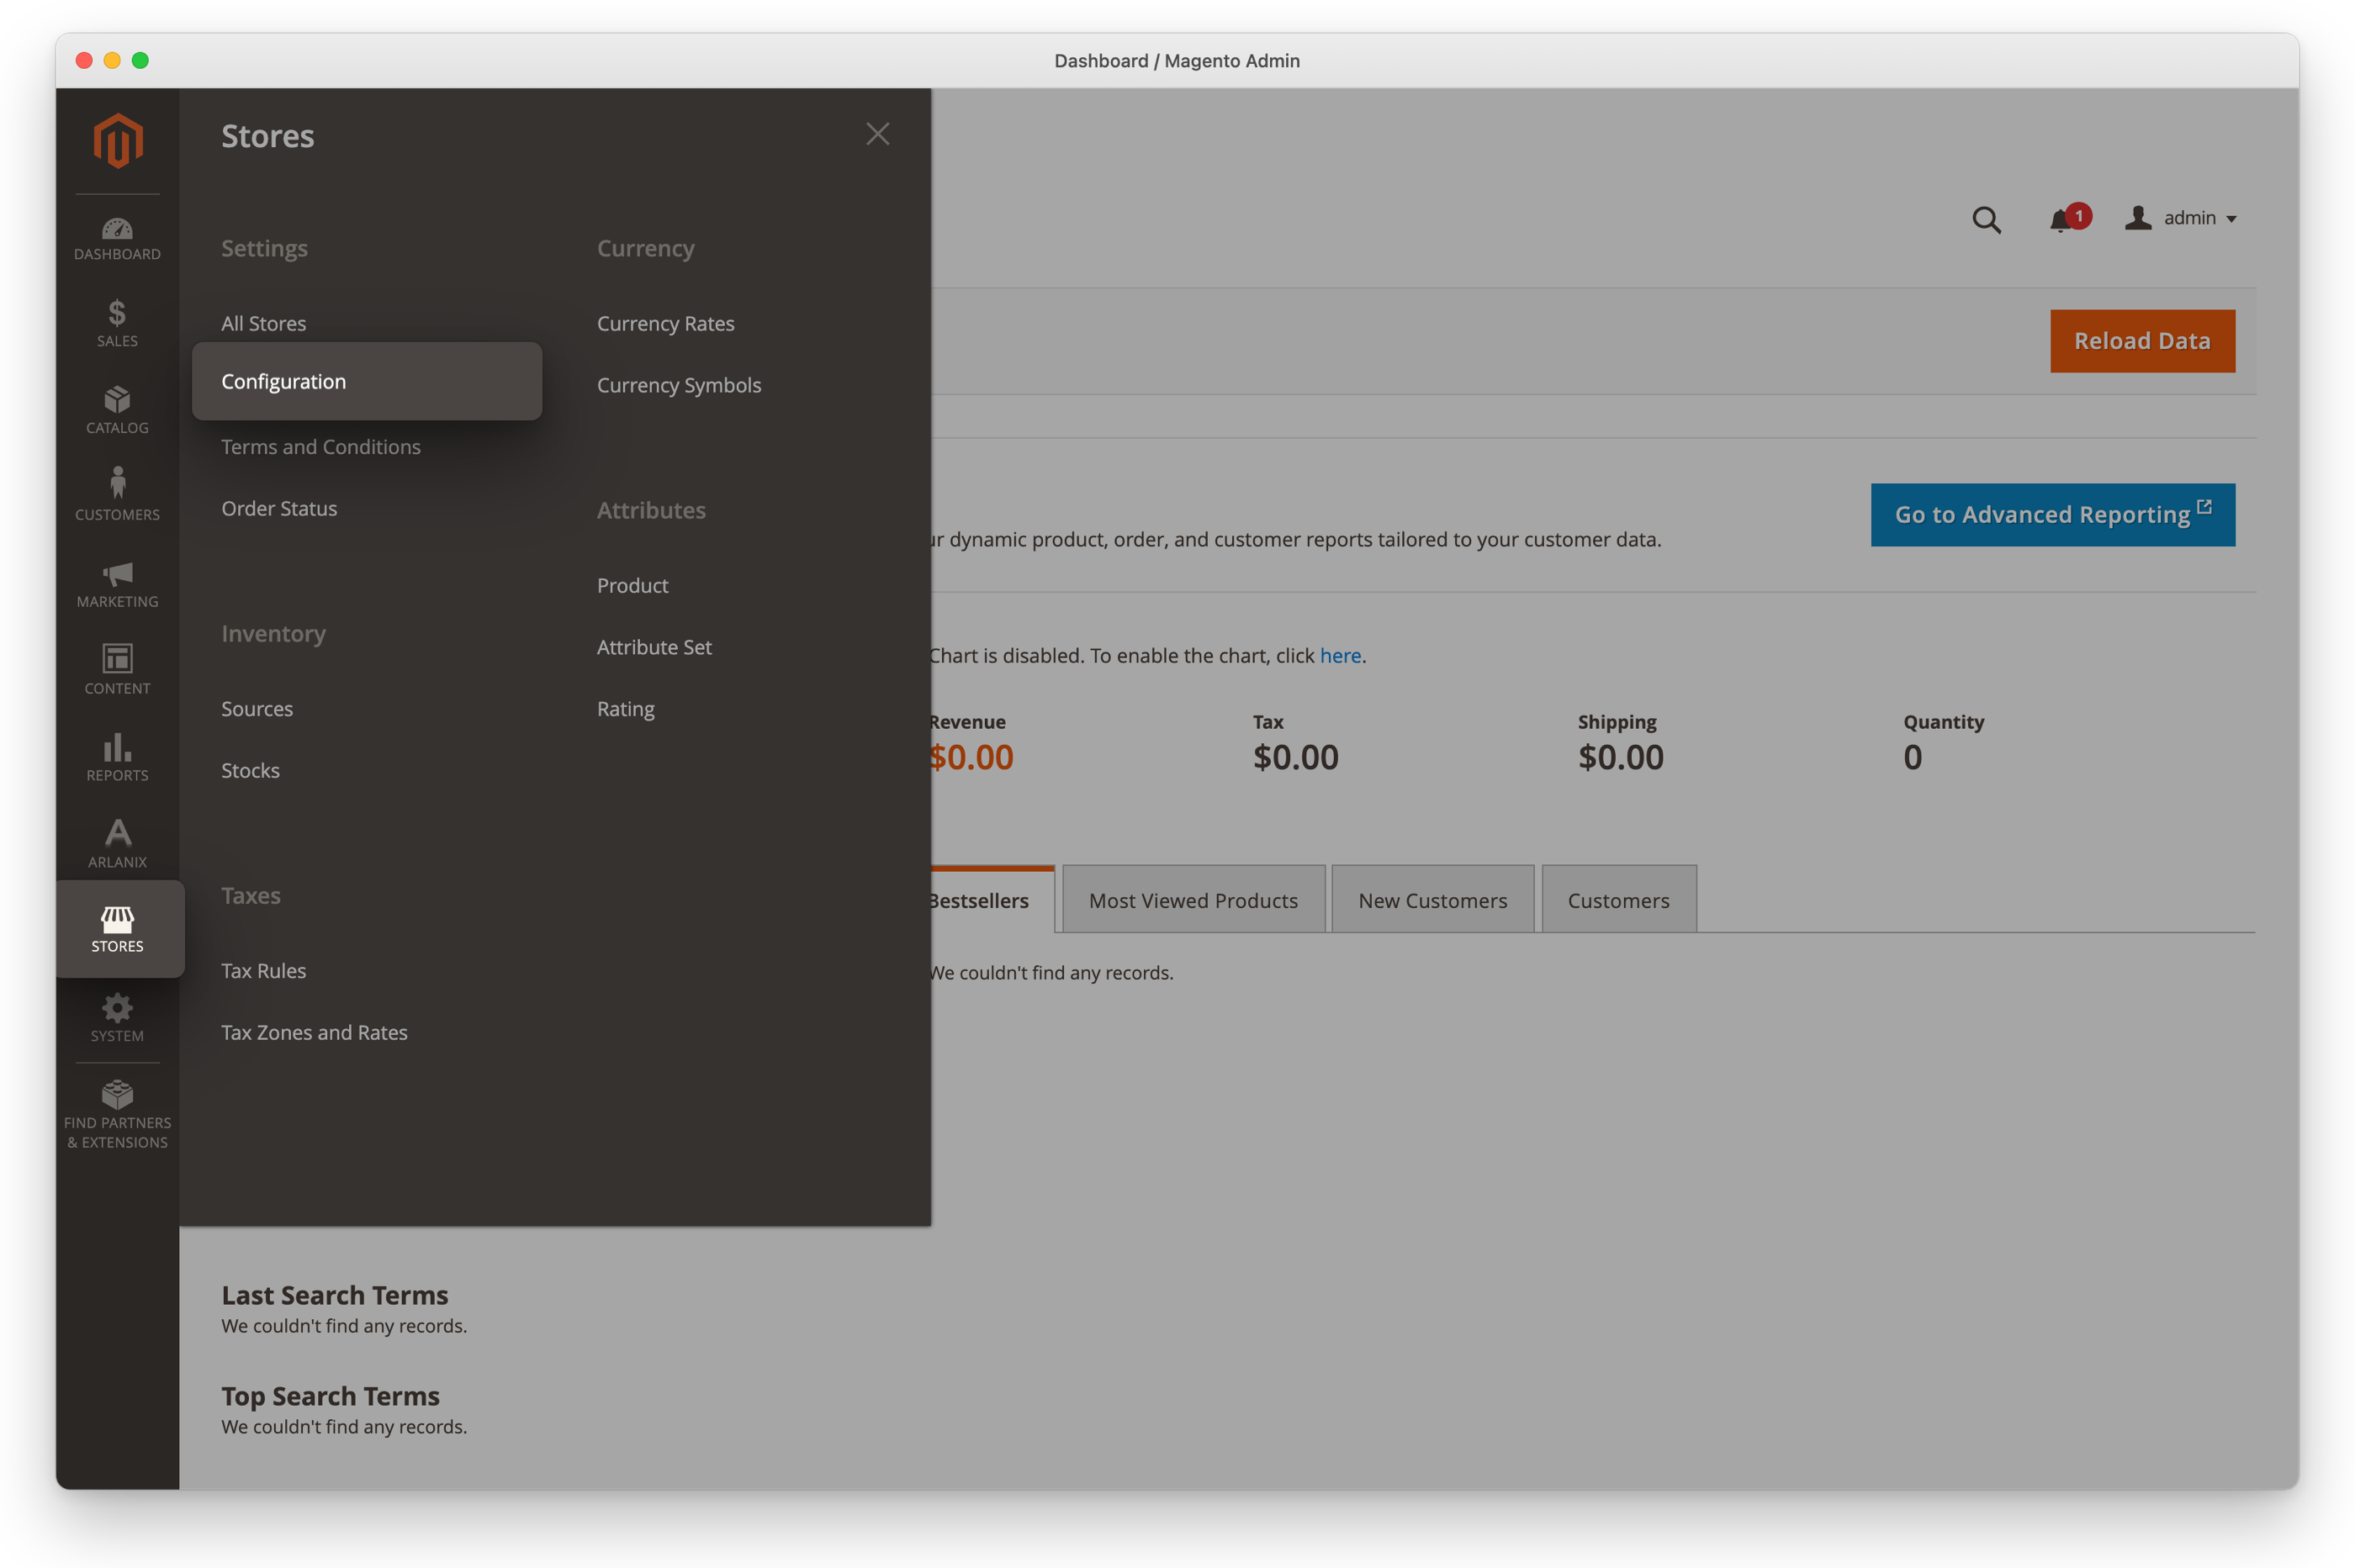Click the search magnifier icon
Screen dimensions: 2355x1568
click(x=1986, y=219)
